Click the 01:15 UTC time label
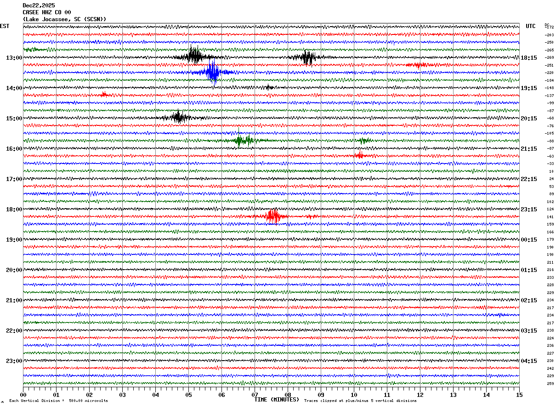Screen dimensions: 556x407 click(x=529, y=270)
